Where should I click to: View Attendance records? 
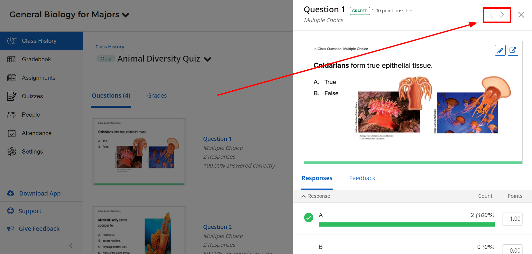coord(36,133)
